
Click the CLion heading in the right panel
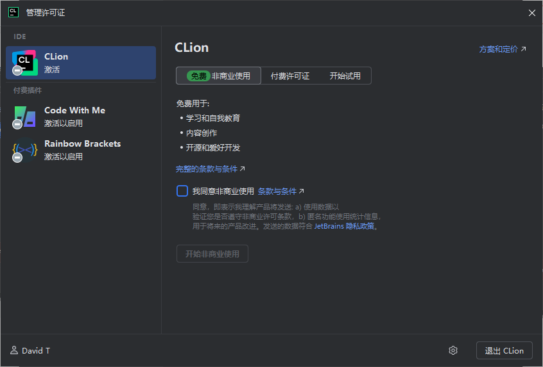(x=192, y=47)
